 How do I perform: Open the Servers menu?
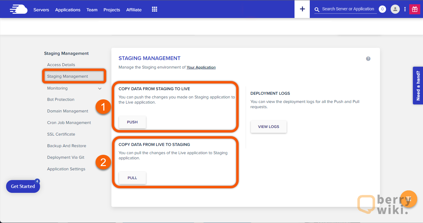click(41, 10)
